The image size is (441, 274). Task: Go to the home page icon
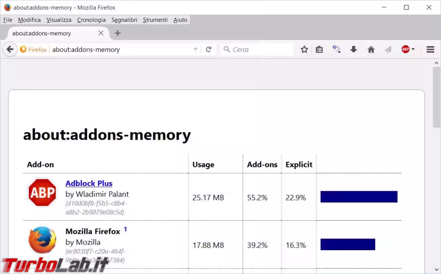click(x=371, y=49)
